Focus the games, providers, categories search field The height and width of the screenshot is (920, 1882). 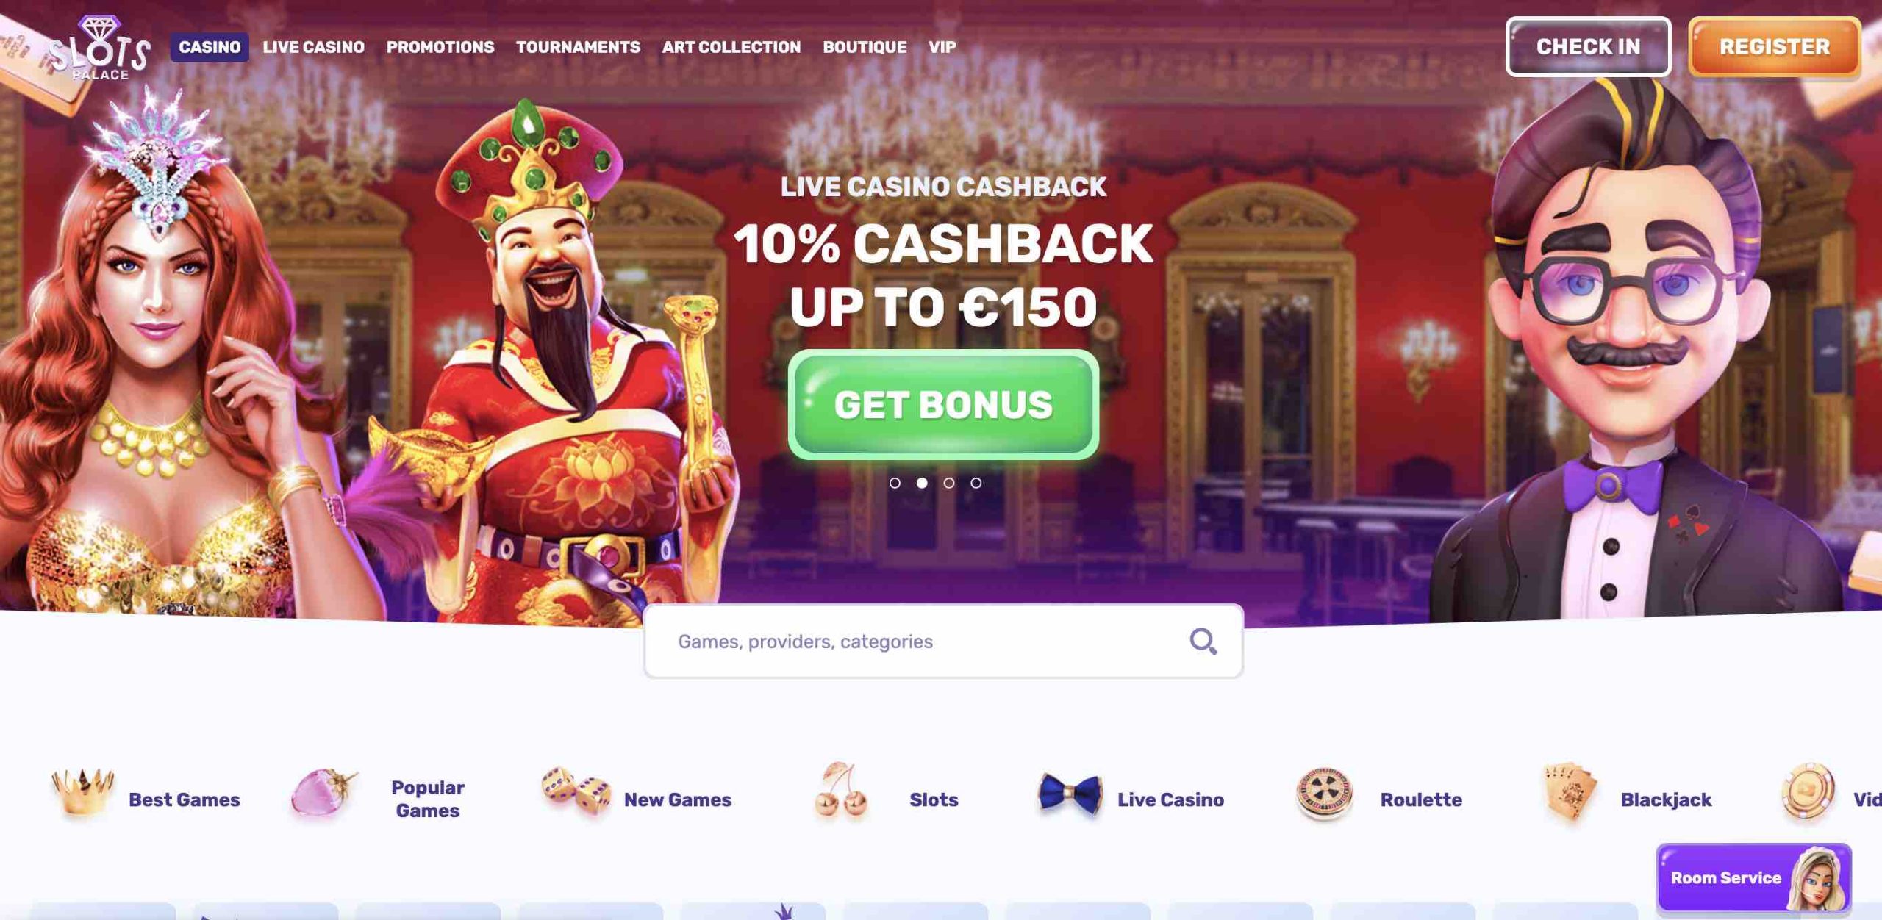pos(943,642)
